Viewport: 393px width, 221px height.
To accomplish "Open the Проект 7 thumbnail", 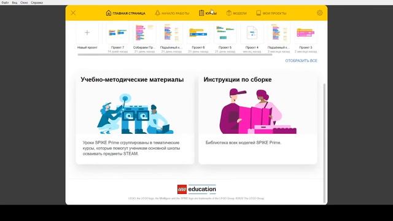I will [117, 33].
